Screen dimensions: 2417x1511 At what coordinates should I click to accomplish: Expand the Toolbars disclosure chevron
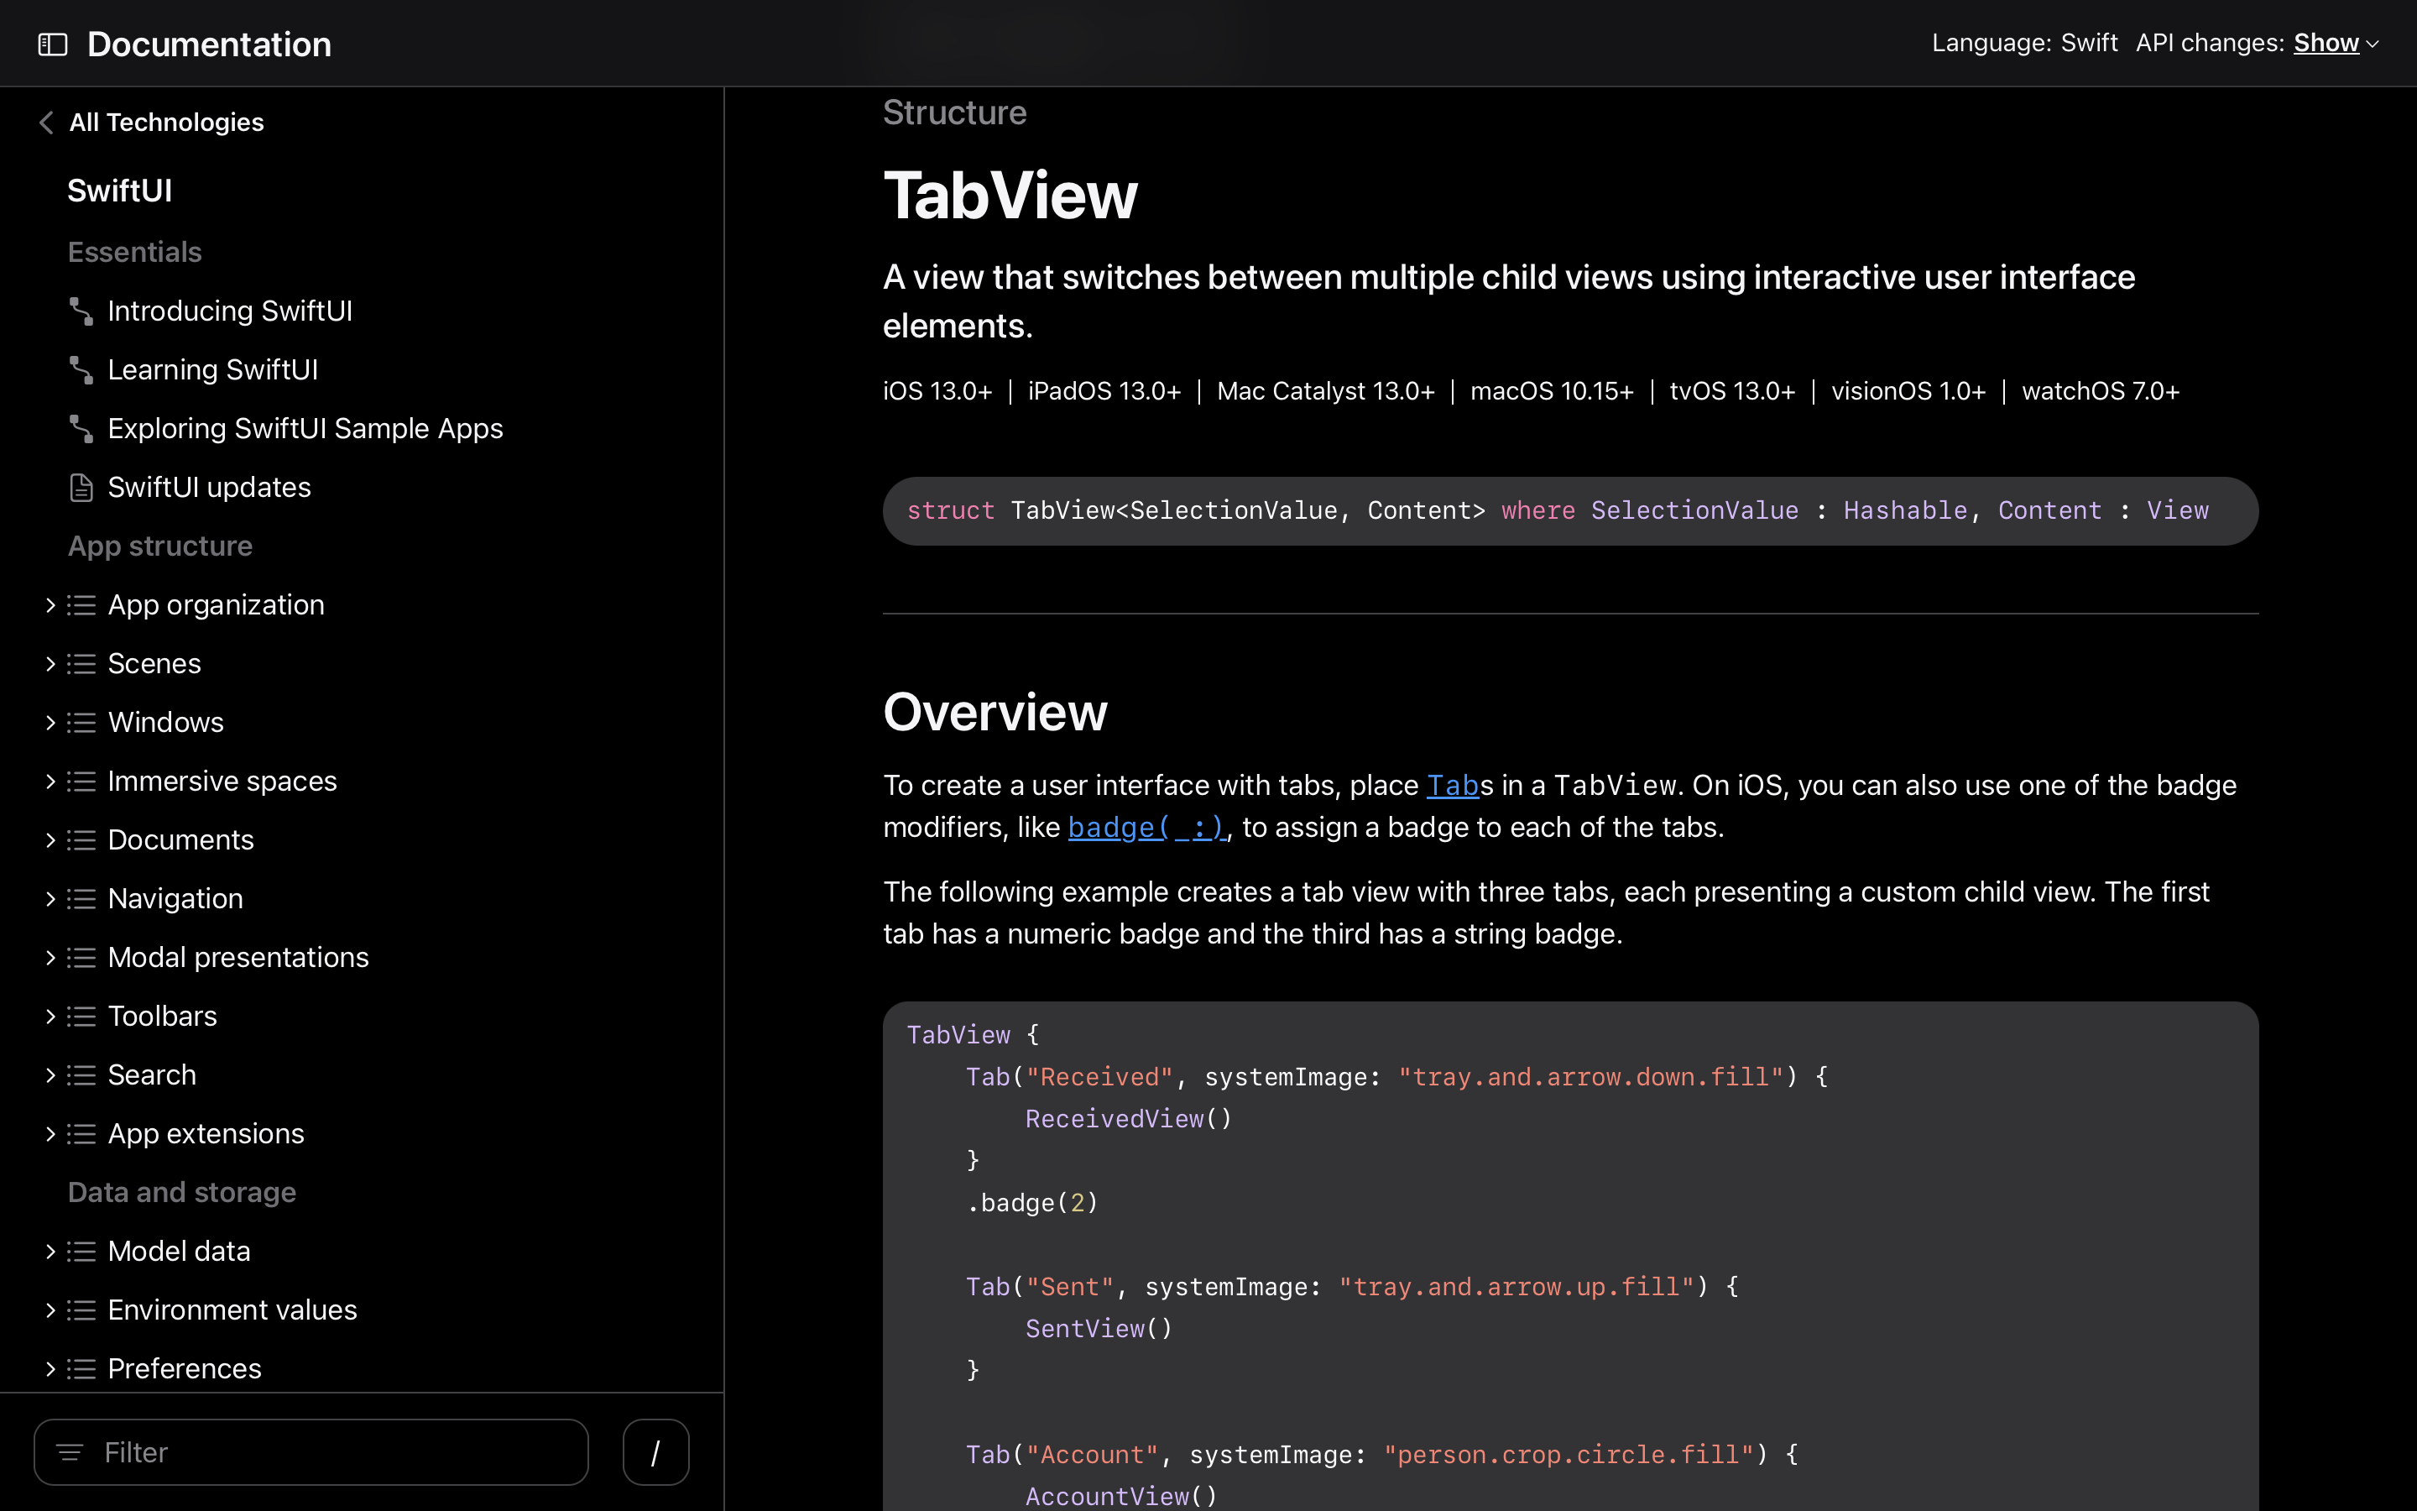tap(50, 1017)
